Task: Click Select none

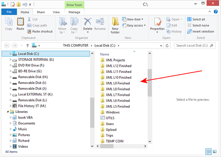Action: 198,26
